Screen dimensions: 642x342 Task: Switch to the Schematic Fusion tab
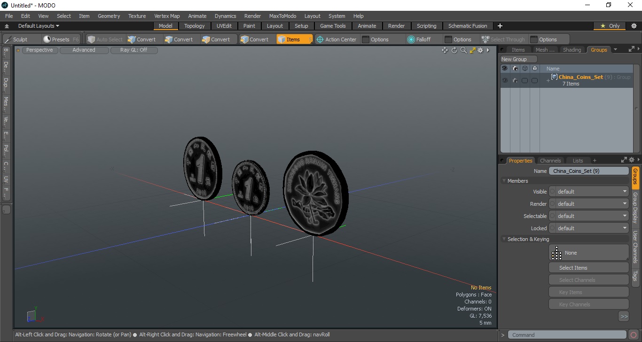point(468,26)
